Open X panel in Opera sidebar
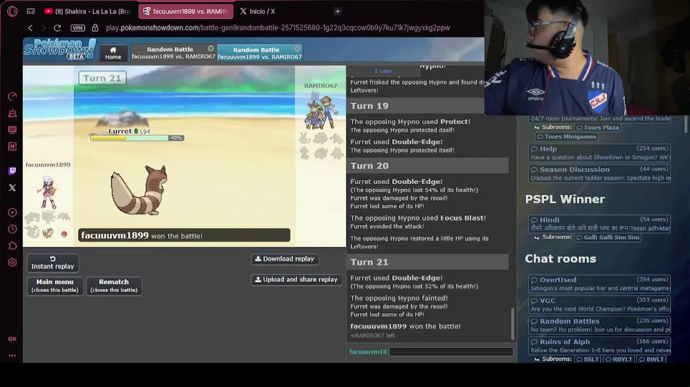Screen dimensions: 690x387 click(x=12, y=188)
